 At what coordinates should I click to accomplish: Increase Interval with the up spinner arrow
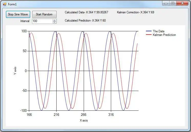tap(55, 20)
